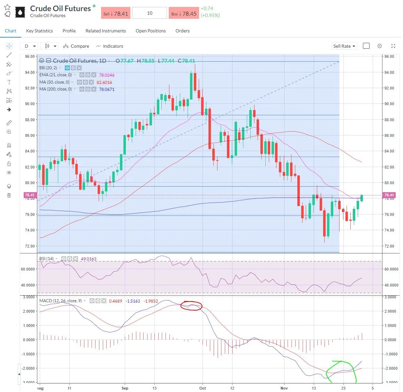This screenshot has height=392, width=403.
Task: Select the arrow drawing tool
Action: pos(9,109)
